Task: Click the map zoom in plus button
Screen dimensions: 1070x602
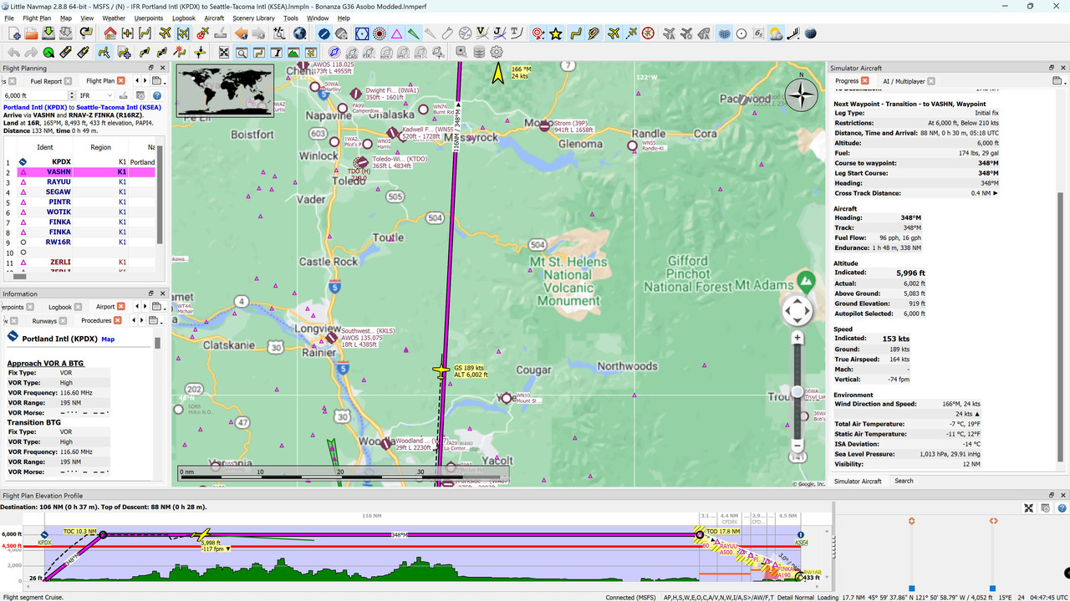Action: click(x=797, y=338)
